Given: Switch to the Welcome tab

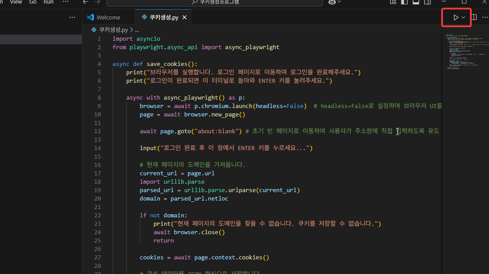Looking at the screenshot, I should (106, 17).
